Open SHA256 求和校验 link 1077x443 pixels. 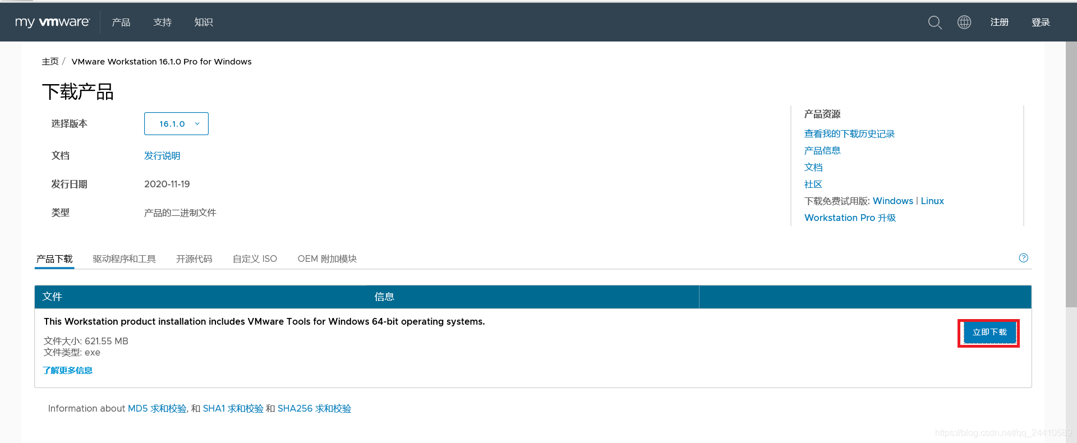[x=314, y=409]
